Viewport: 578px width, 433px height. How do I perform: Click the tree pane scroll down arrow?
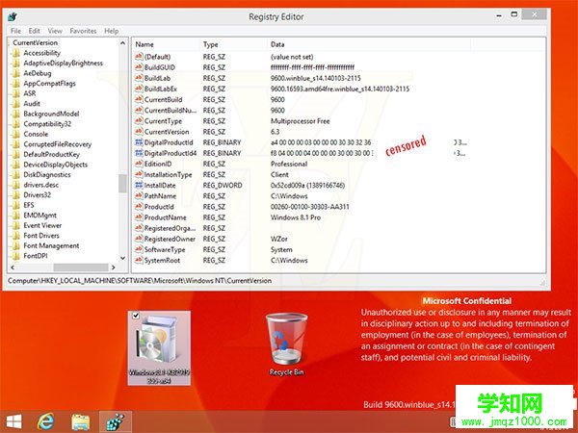click(122, 258)
